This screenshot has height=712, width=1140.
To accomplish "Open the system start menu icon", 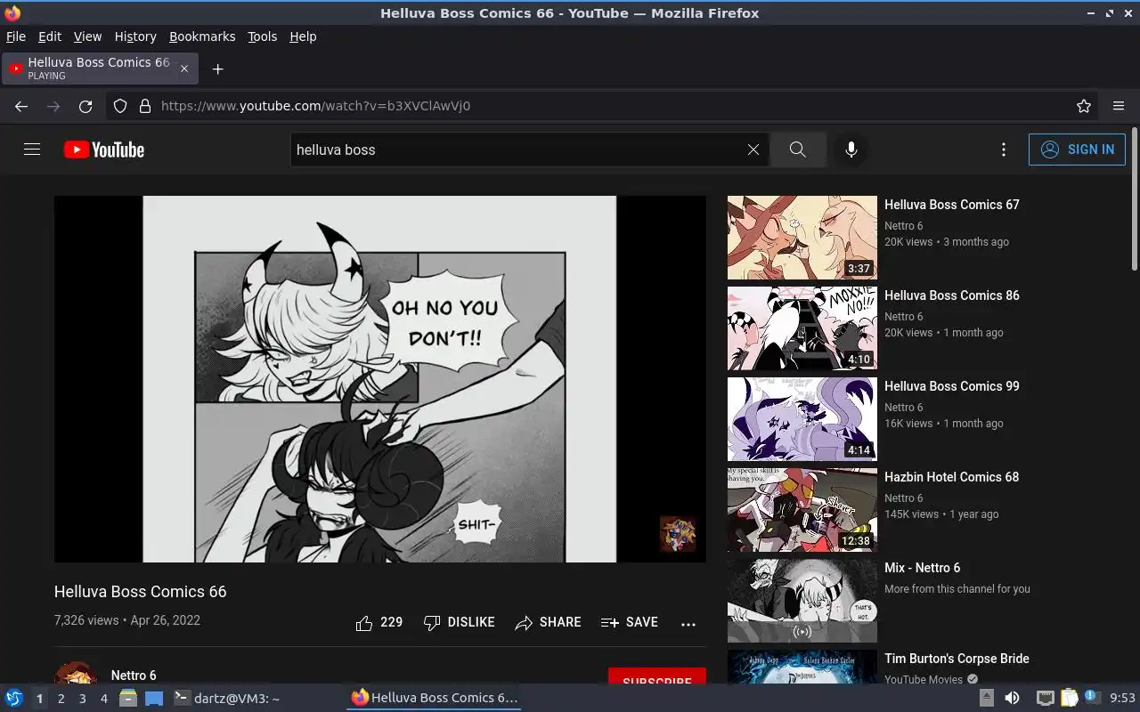I will tap(13, 698).
